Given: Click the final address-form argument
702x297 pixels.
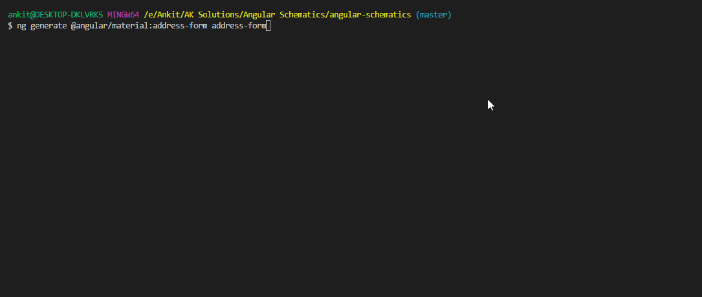Looking at the screenshot, I should click(x=239, y=26).
